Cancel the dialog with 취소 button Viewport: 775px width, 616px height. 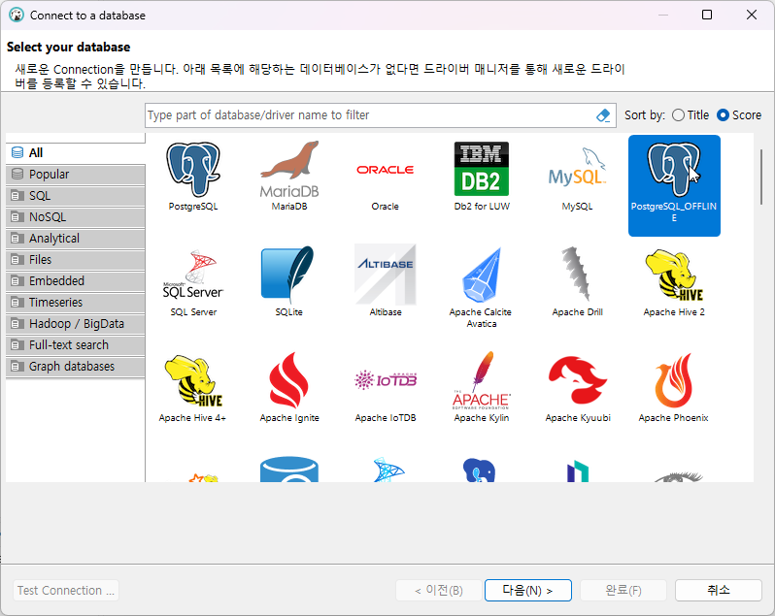[x=718, y=591]
